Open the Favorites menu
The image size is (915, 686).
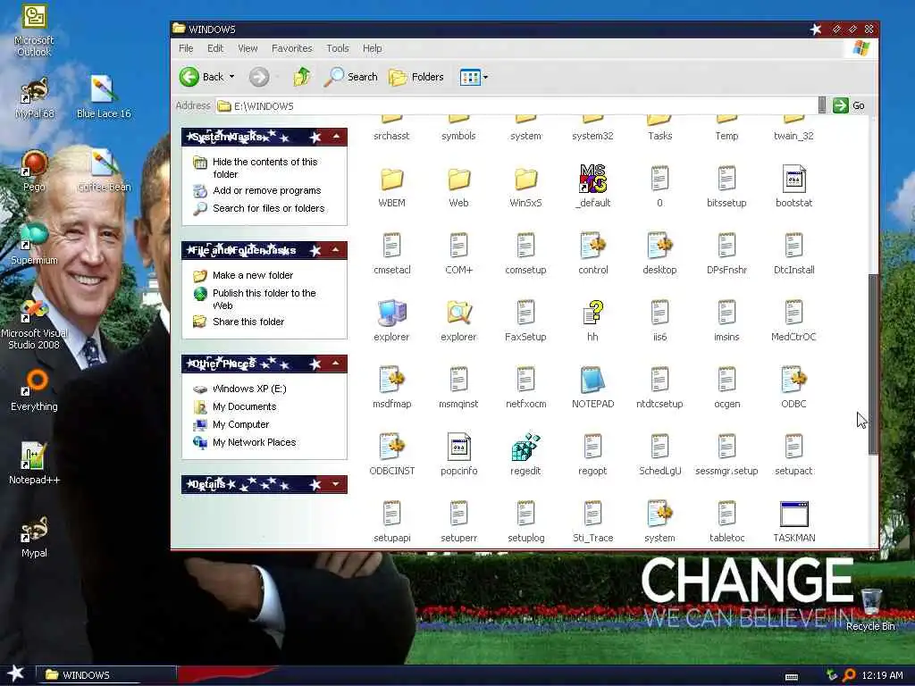[292, 48]
